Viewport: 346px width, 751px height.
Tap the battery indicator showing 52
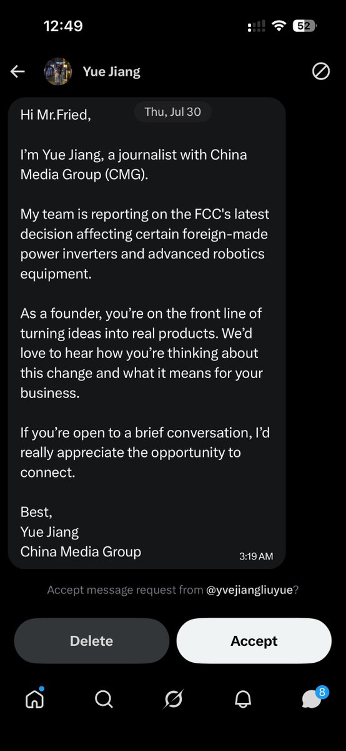pos(305,26)
